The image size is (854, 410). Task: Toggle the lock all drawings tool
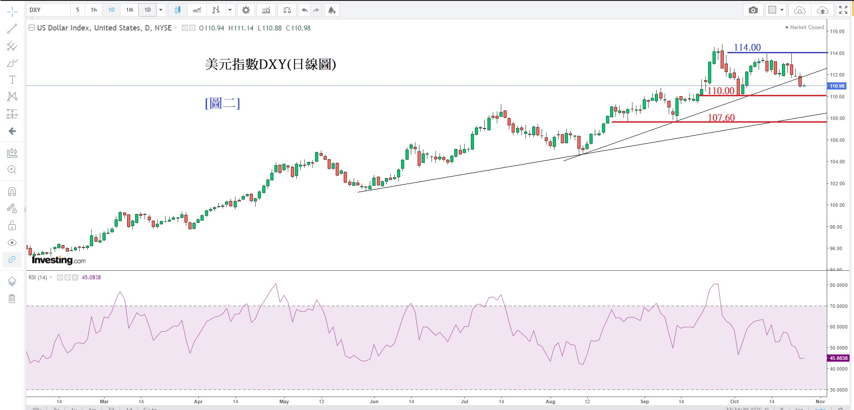point(12,226)
